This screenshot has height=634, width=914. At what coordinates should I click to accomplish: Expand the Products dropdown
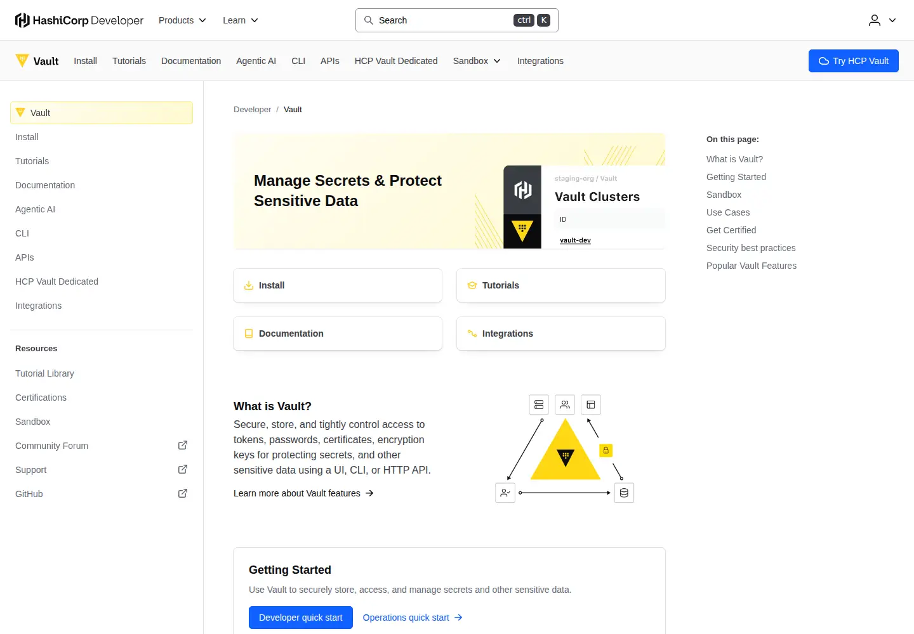(183, 20)
